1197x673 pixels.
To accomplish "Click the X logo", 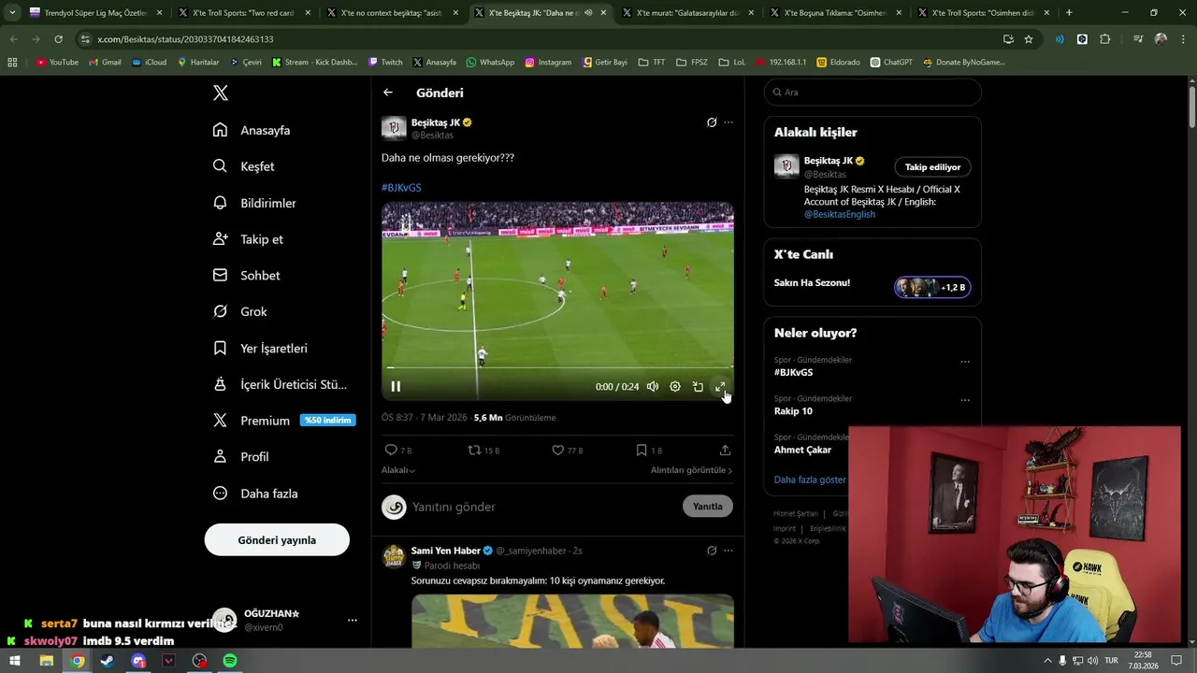I will (x=221, y=93).
